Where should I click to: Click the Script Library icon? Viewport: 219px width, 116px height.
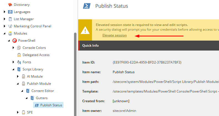tap(19, 69)
